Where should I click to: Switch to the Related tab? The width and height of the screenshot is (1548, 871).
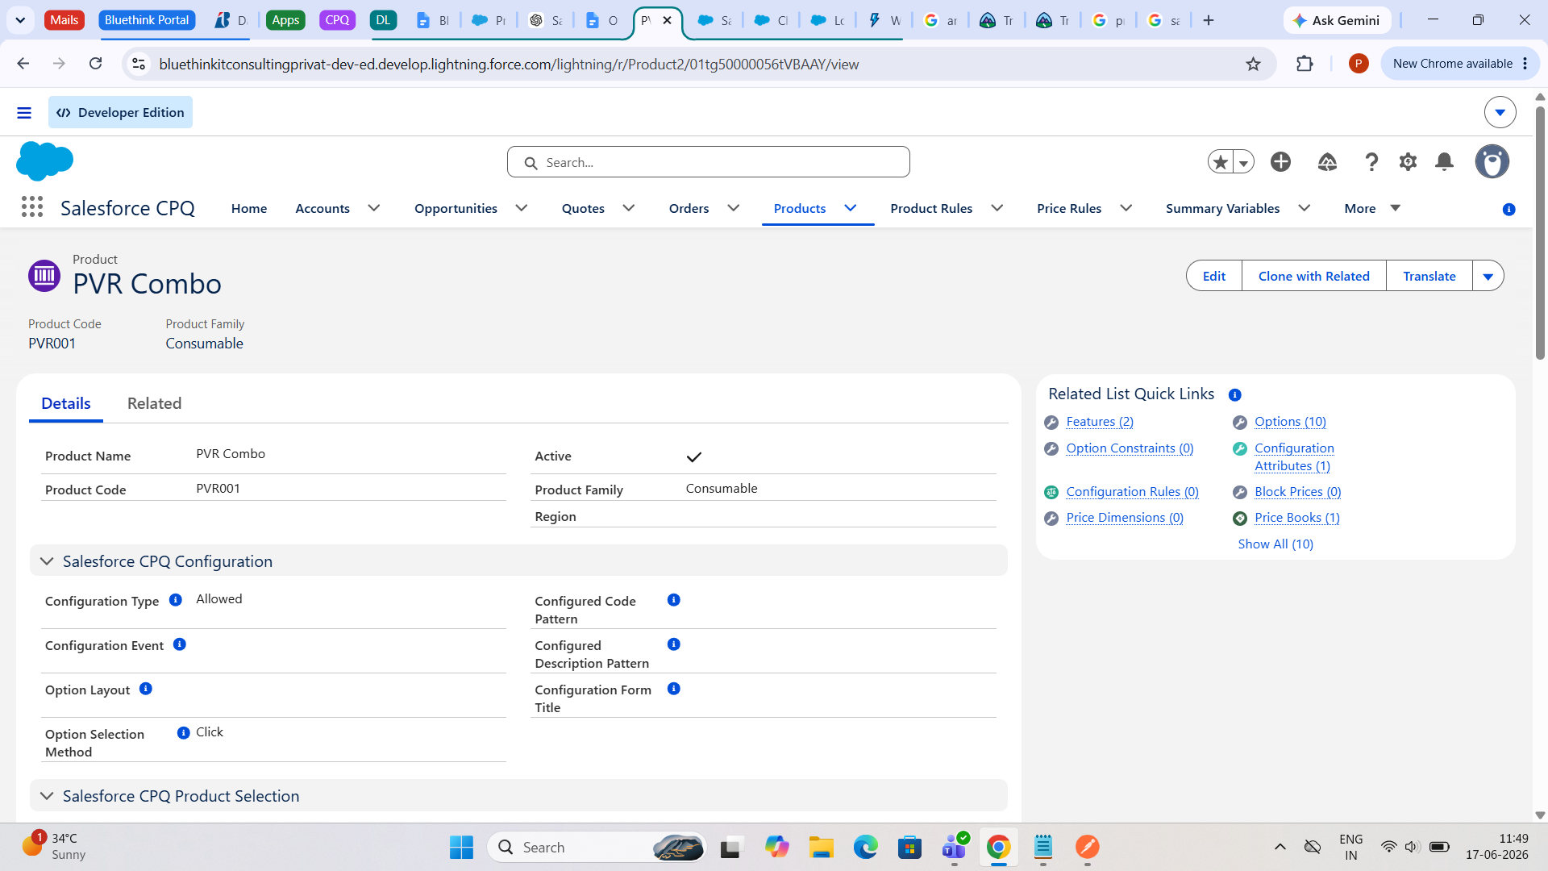coord(154,403)
